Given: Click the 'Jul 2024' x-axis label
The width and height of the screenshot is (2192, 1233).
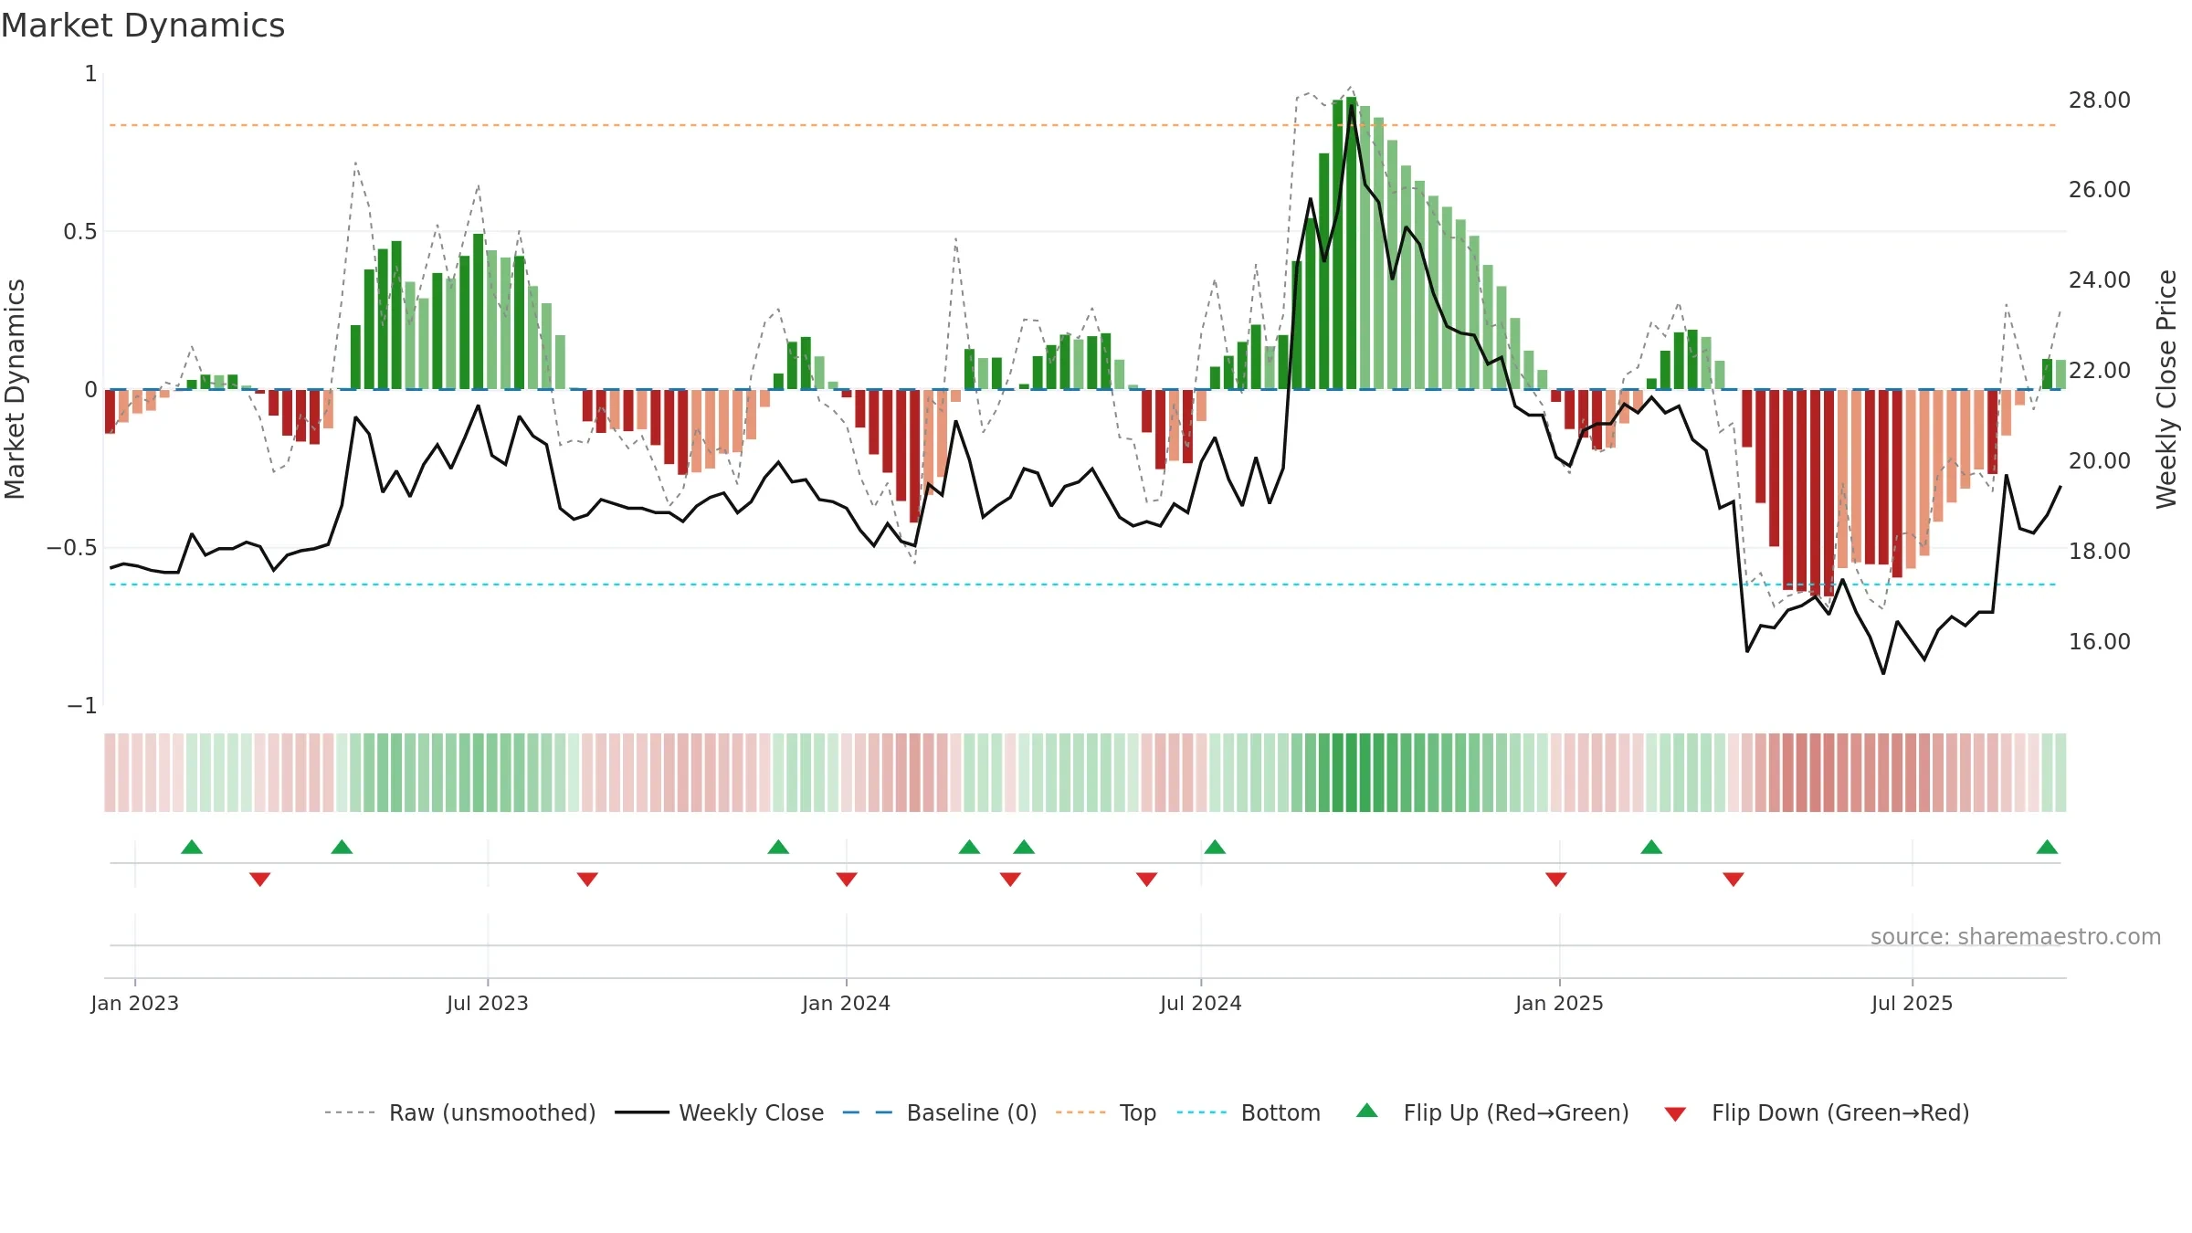Looking at the screenshot, I should [1201, 1003].
